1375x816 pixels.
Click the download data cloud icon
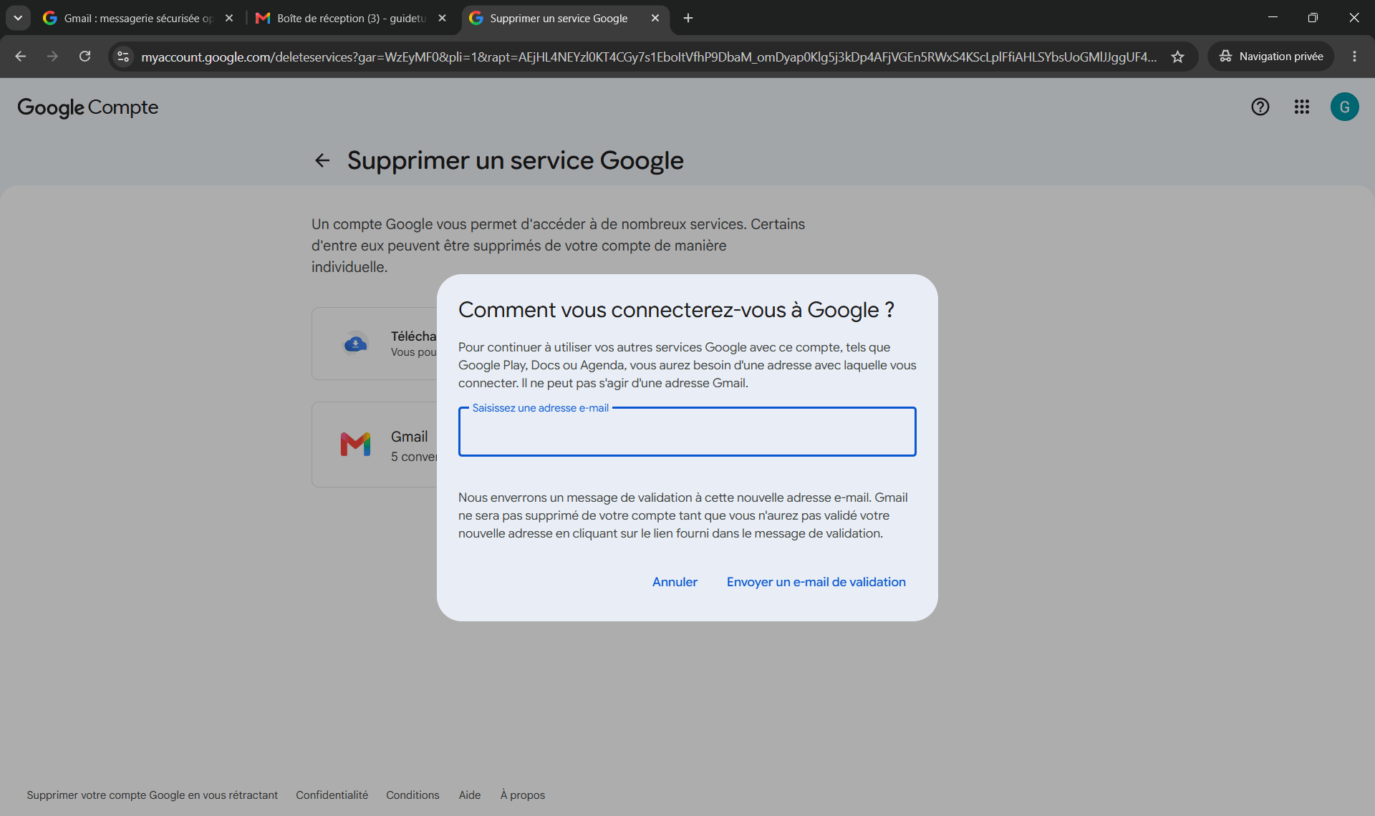click(x=355, y=344)
